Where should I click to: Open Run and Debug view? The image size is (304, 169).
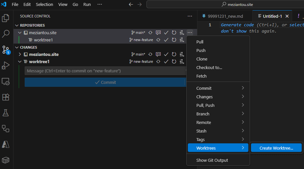coord(5,65)
